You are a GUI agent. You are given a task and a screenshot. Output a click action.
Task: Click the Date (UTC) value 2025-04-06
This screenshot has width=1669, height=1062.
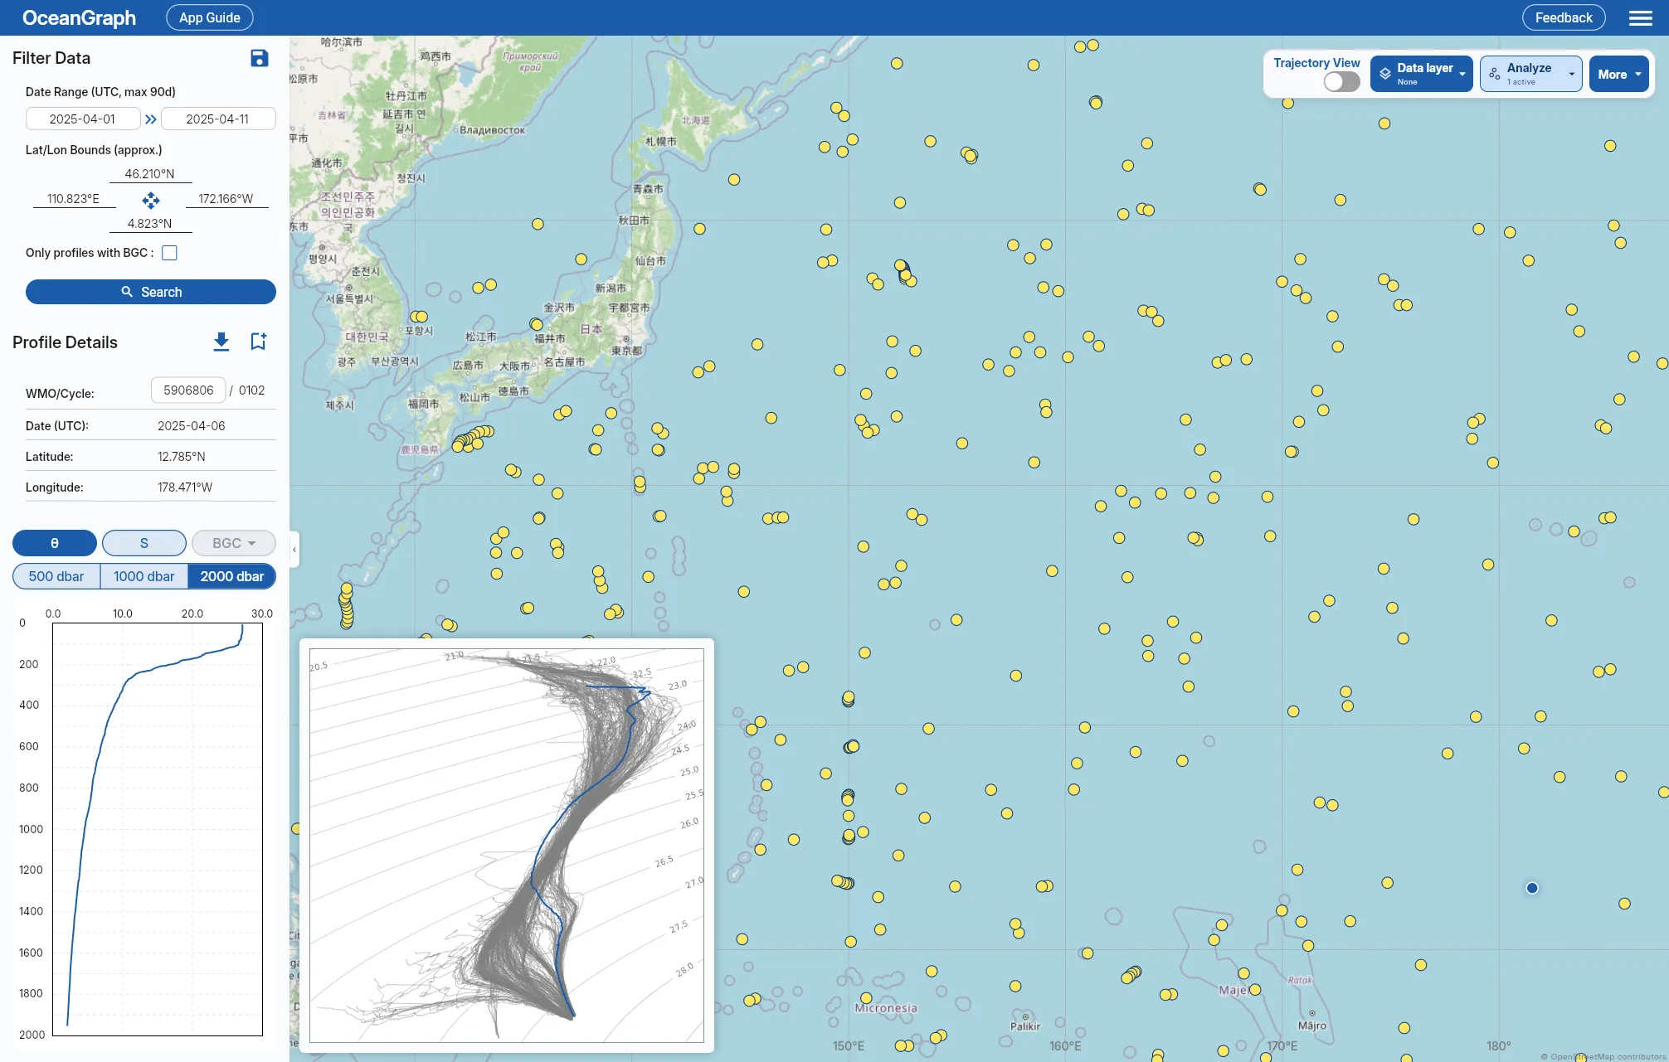pyautogui.click(x=192, y=426)
